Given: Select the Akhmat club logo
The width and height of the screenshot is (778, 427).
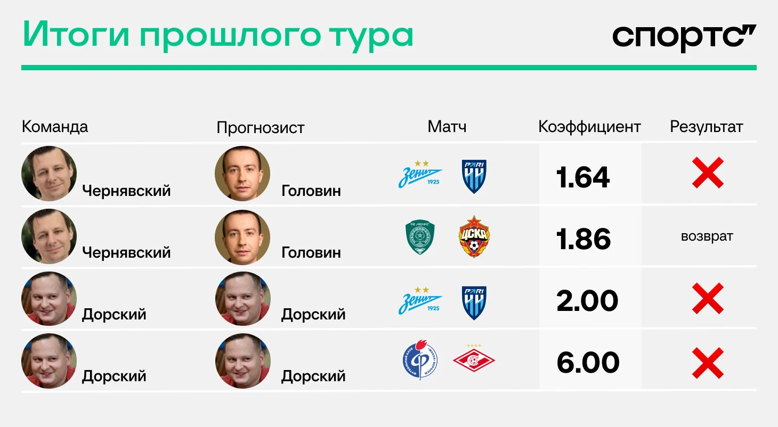Looking at the screenshot, I should click(x=420, y=237).
